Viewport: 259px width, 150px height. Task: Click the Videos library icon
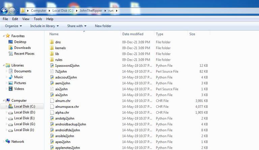[x=10, y=89]
